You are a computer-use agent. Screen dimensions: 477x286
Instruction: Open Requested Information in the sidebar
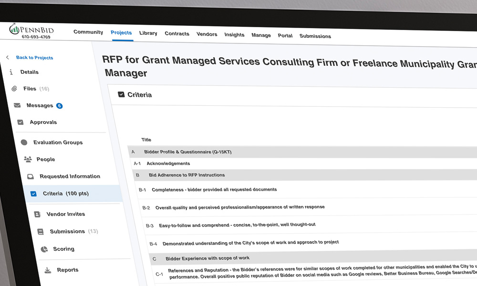pyautogui.click(x=70, y=176)
